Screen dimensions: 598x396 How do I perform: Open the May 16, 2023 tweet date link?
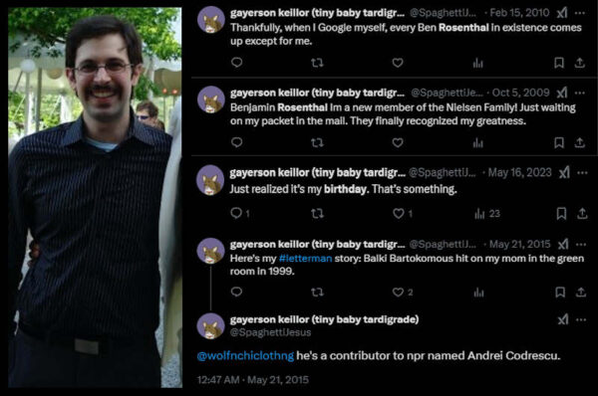point(519,173)
